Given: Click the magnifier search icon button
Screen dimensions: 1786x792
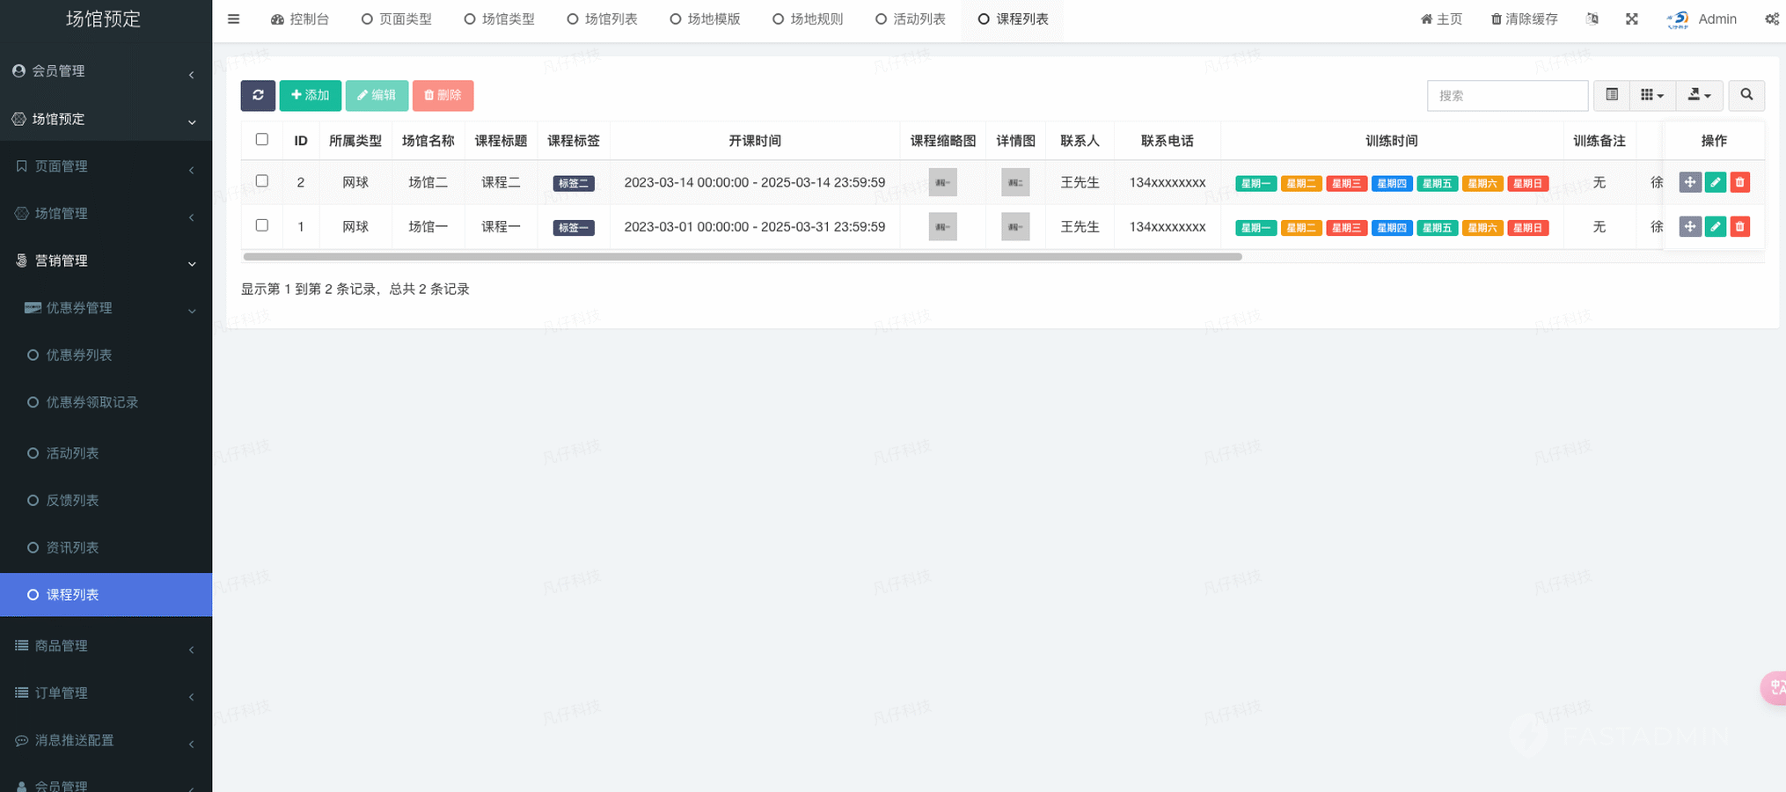Looking at the screenshot, I should (1746, 95).
